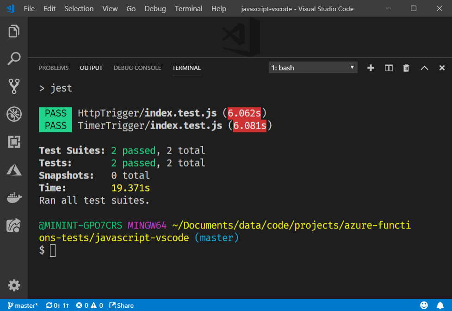The height and width of the screenshot is (311, 452).
Task: Close the terminal panel
Action: coord(442,68)
